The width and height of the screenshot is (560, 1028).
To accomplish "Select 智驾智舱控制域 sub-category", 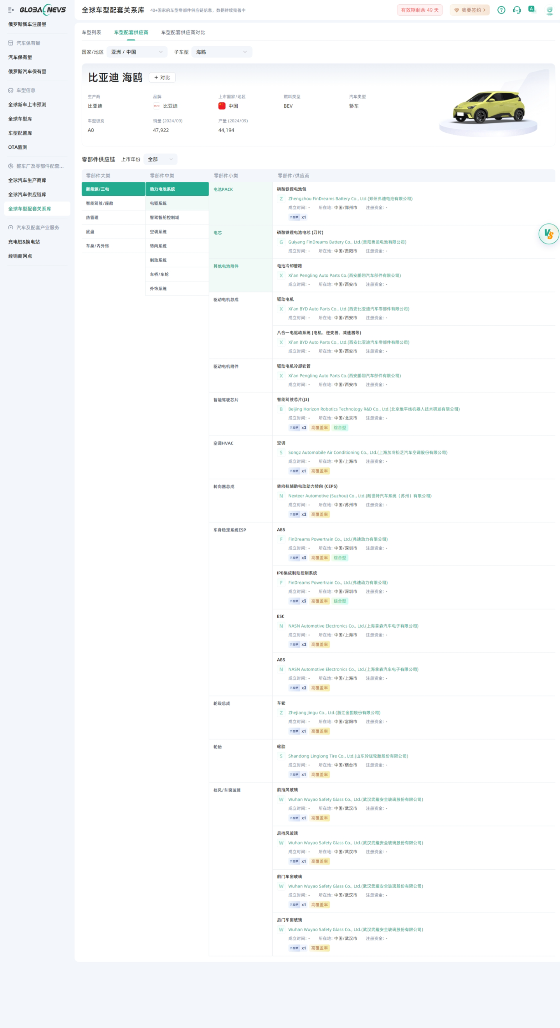I will 177,218.
